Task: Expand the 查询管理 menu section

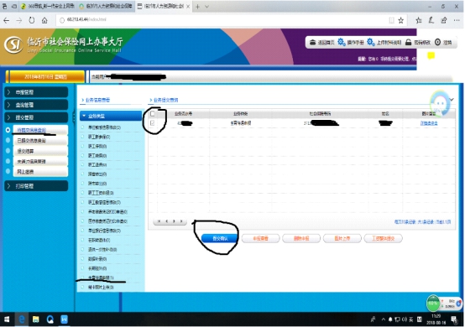Action: [36, 105]
